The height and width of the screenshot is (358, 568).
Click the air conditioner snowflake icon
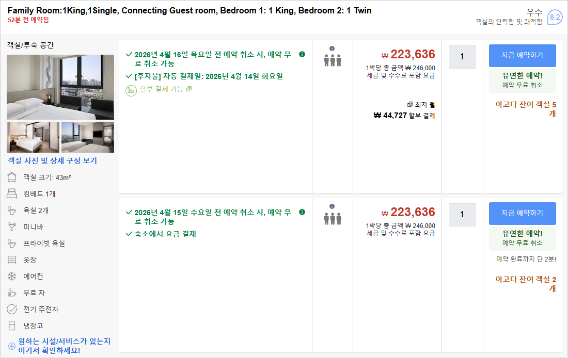pos(12,276)
